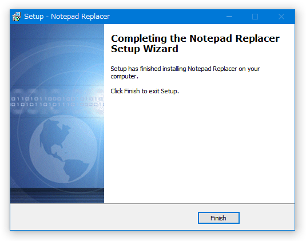
Task: Click the "Completing the Notepad Replacer" heading
Action: pyautogui.click(x=195, y=38)
